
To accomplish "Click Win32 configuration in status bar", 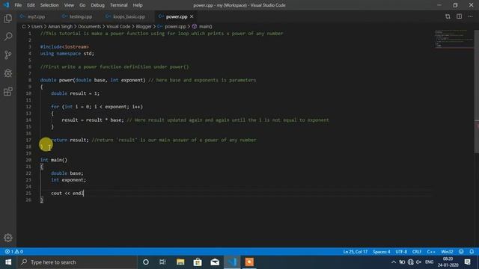I will [x=447, y=252].
